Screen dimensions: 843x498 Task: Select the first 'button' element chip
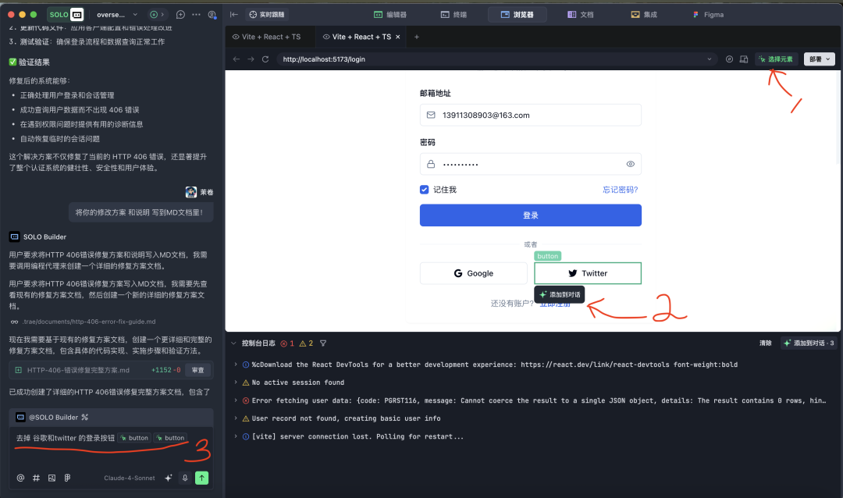(134, 438)
